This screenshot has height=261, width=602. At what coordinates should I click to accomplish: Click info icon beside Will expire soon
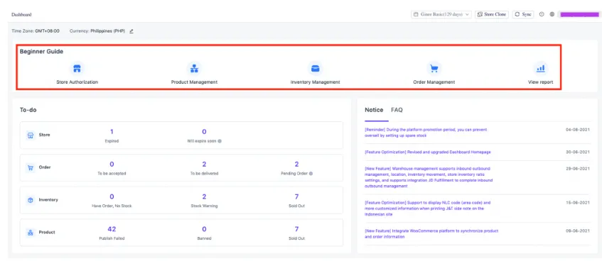pos(220,141)
